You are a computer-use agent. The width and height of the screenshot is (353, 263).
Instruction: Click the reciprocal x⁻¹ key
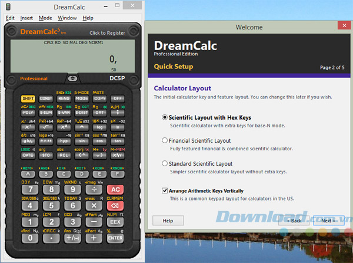(28, 127)
